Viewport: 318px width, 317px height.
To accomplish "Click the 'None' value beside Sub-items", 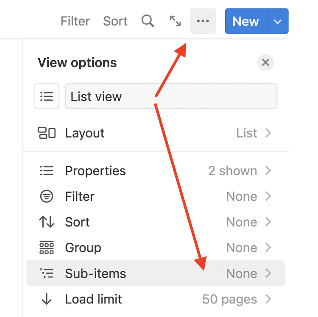I will [242, 273].
